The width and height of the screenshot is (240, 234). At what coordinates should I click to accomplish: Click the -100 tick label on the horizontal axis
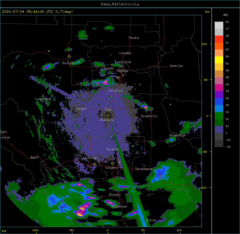[35, 230]
